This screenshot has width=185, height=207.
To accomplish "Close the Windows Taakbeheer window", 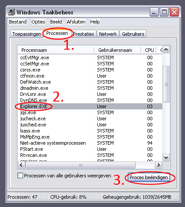I will (175, 12).
